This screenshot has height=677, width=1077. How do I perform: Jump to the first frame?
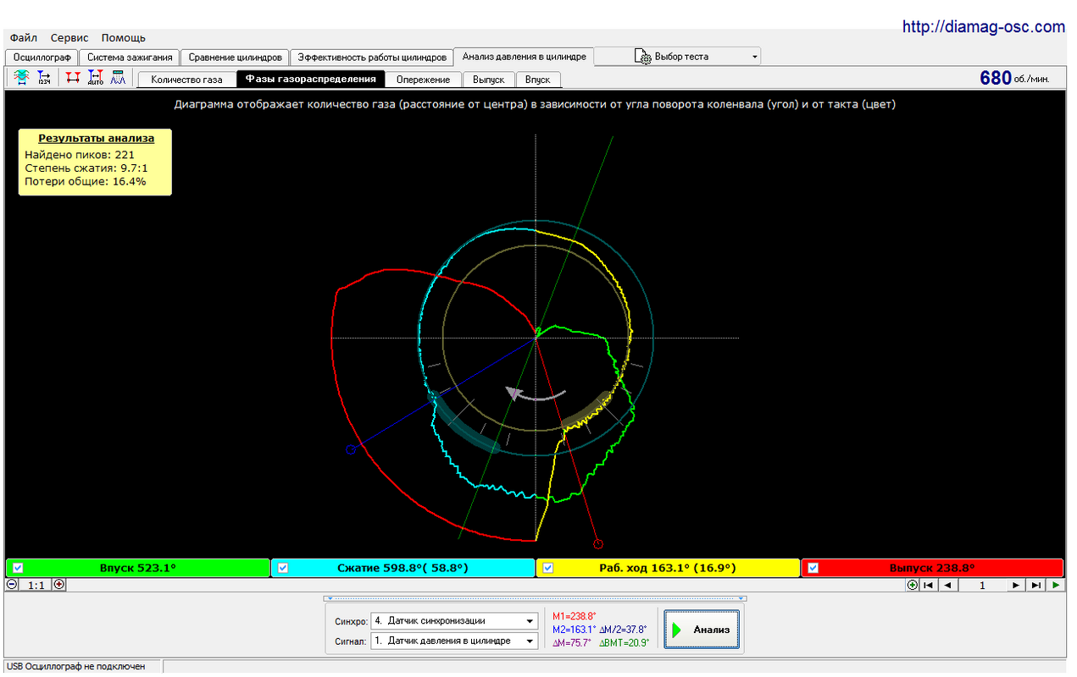pyautogui.click(x=930, y=585)
